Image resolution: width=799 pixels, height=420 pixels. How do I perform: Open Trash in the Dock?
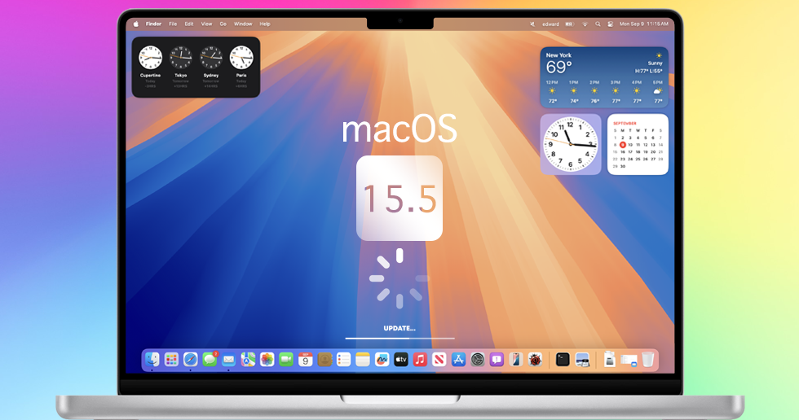tap(647, 360)
